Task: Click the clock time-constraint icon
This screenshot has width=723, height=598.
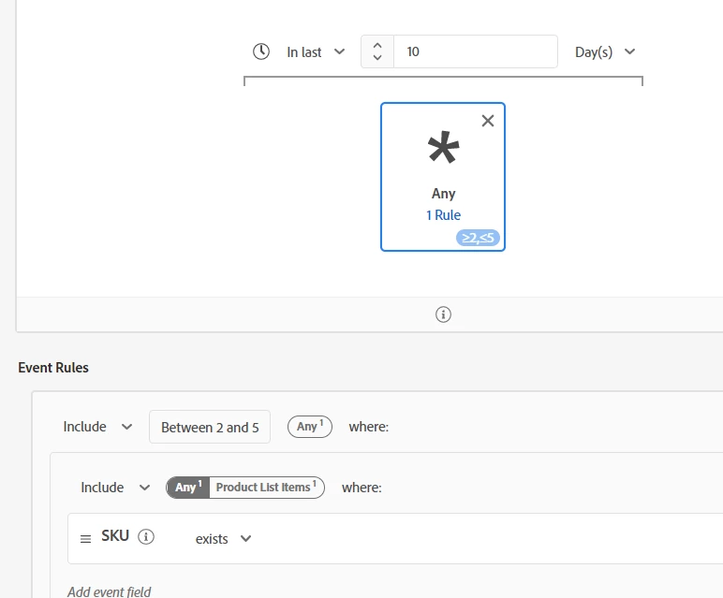Action: (261, 51)
